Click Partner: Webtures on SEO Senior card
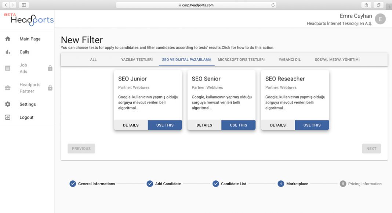Viewport: 392px width, 213px height. [x=207, y=87]
